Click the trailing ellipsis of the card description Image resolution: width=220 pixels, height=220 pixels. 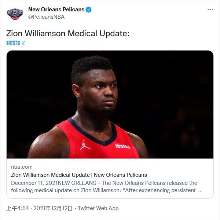click(199, 190)
